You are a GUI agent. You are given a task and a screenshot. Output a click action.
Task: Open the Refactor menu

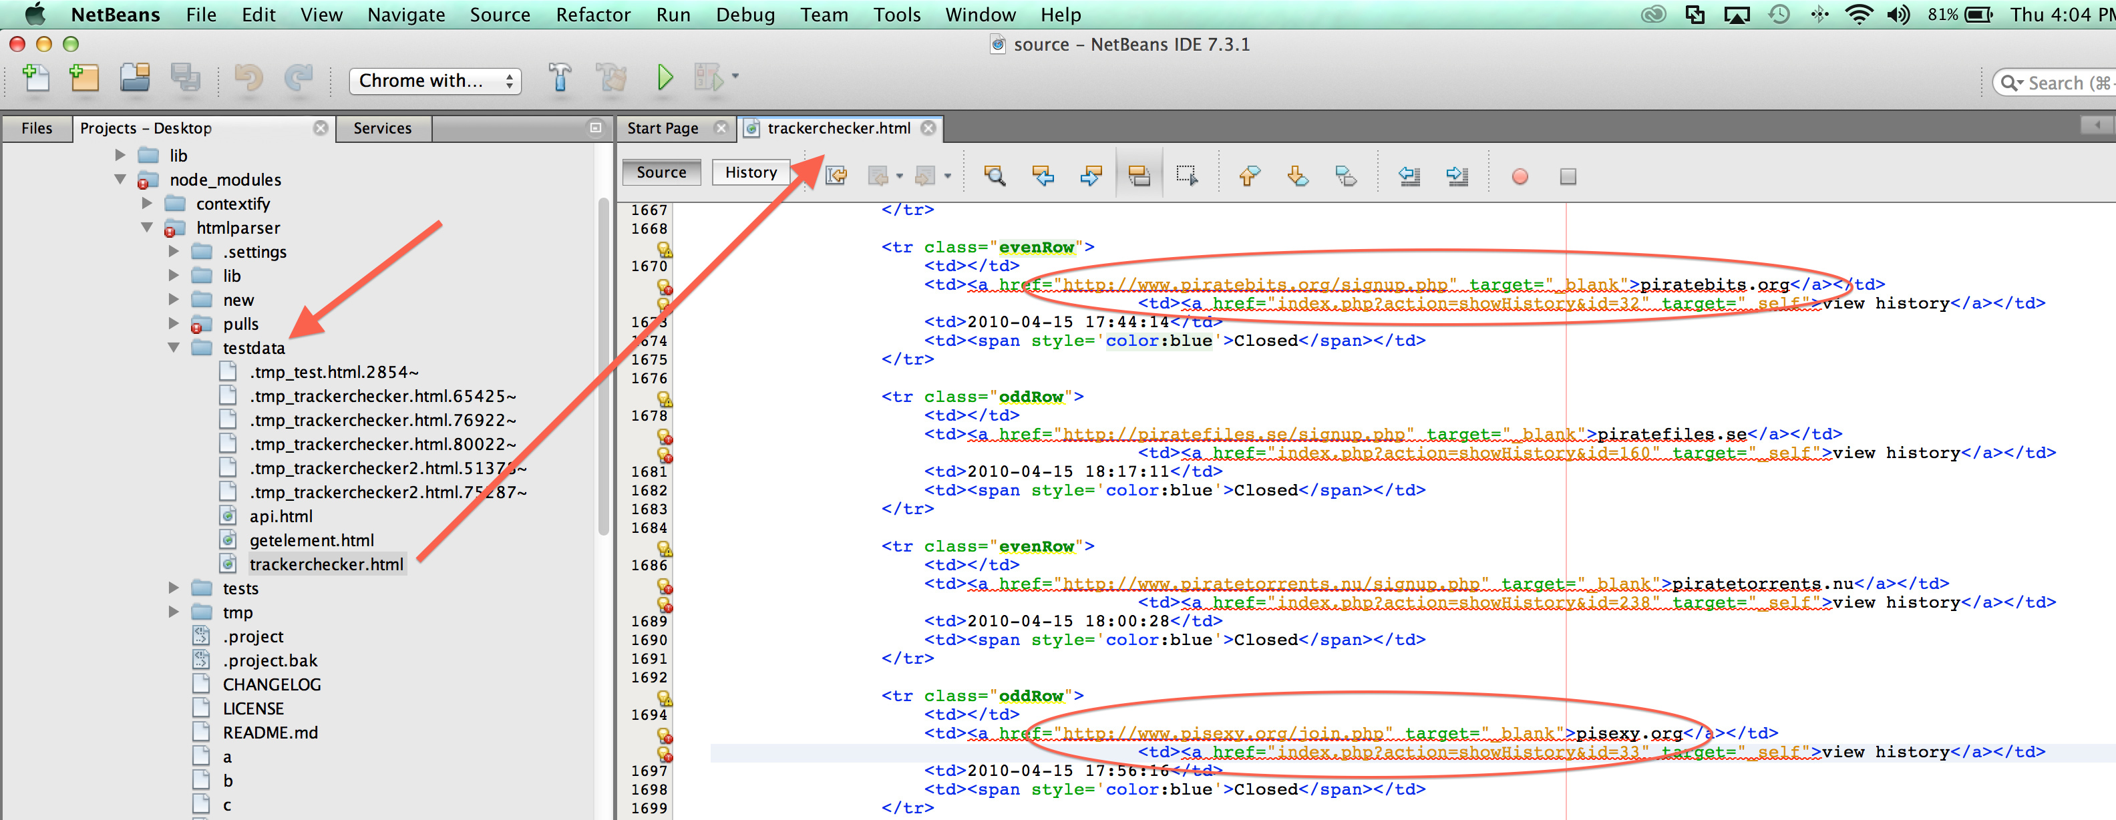tap(593, 15)
